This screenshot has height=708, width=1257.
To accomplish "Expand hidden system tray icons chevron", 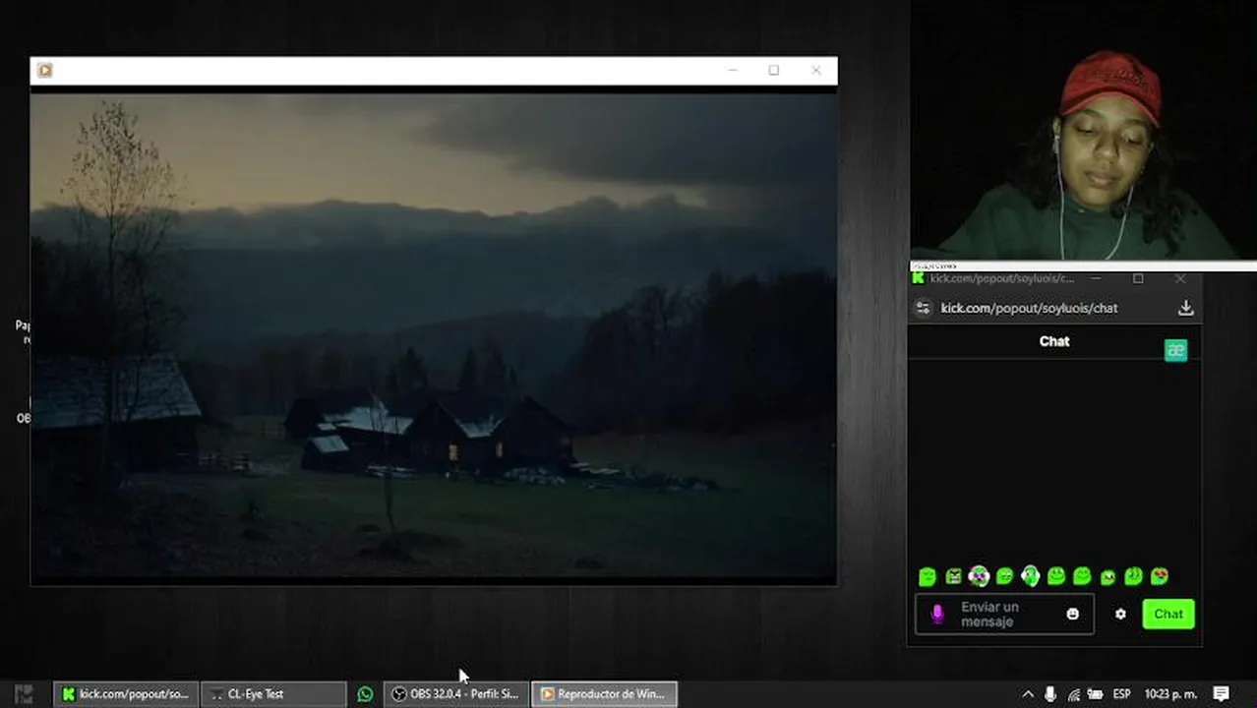I will [1028, 694].
